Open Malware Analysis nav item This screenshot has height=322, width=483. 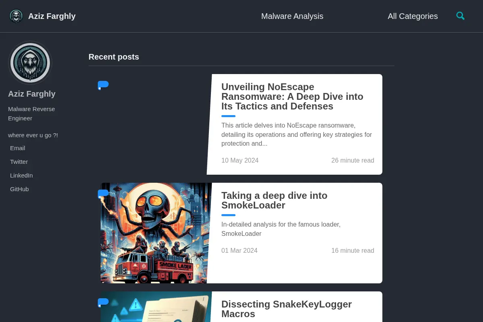292,16
